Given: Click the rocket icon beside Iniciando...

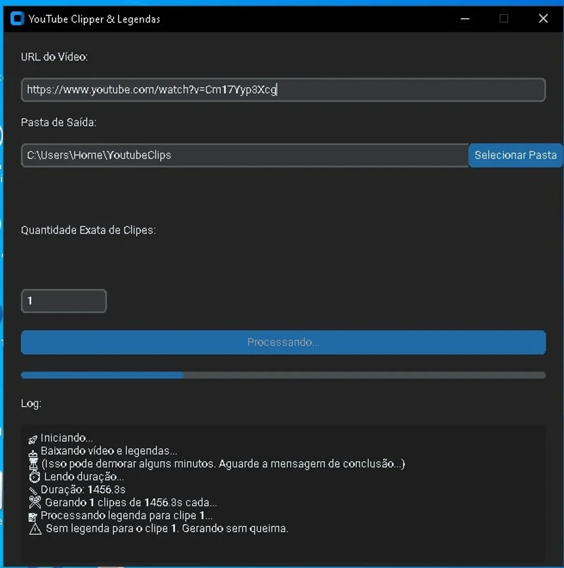Looking at the screenshot, I should (33, 439).
